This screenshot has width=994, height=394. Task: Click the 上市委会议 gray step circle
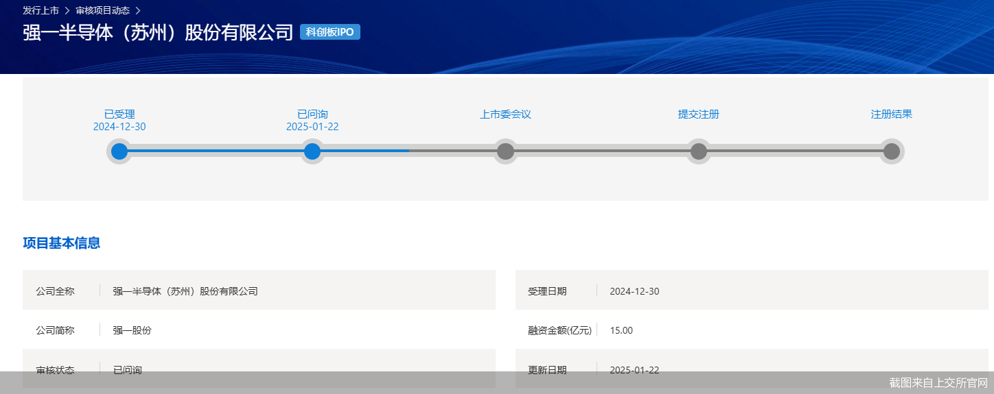(x=505, y=151)
